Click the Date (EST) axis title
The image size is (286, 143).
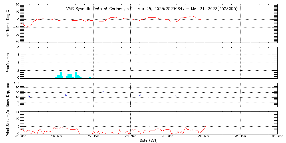[148, 140]
